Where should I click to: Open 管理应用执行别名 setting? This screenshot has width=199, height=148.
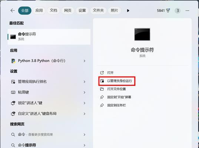click(x=49, y=82)
